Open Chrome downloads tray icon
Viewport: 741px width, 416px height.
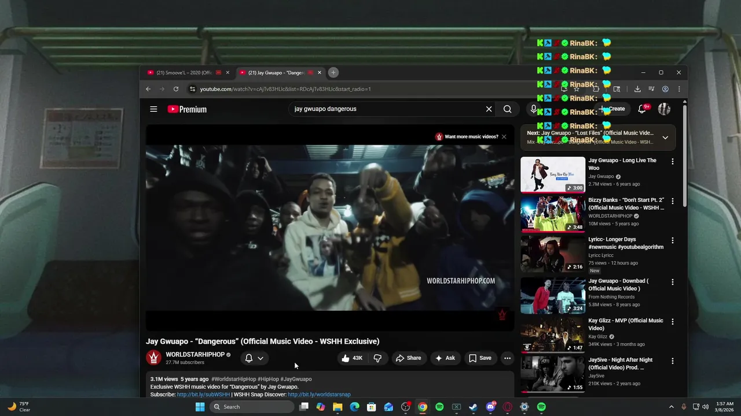coord(637,89)
